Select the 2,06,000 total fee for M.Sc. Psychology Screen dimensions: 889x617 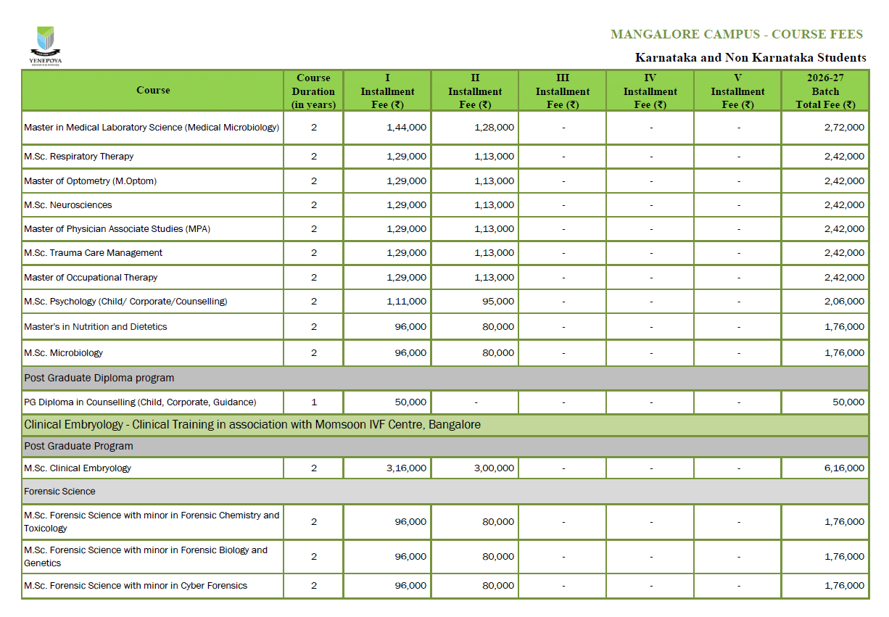pos(844,302)
